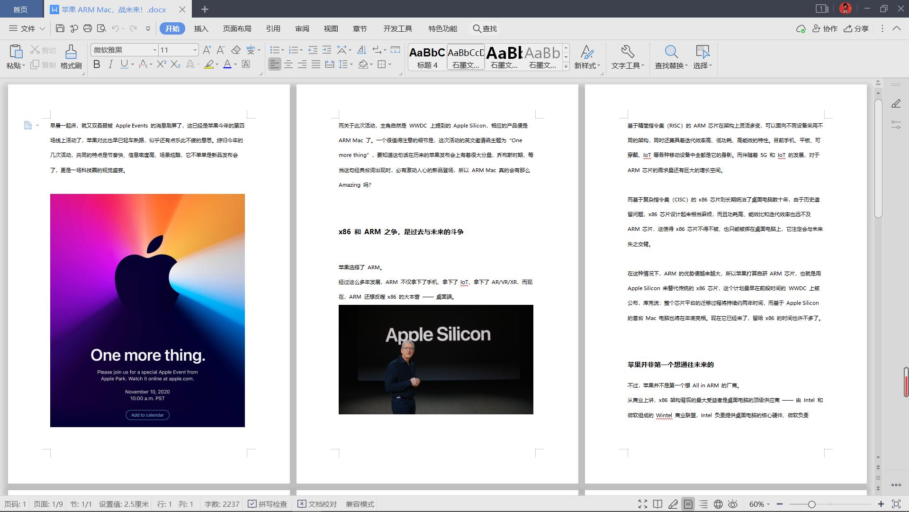This screenshot has height=512, width=909.
Task: Open the Find and Replace (查找替换) tool
Action: coord(671,52)
